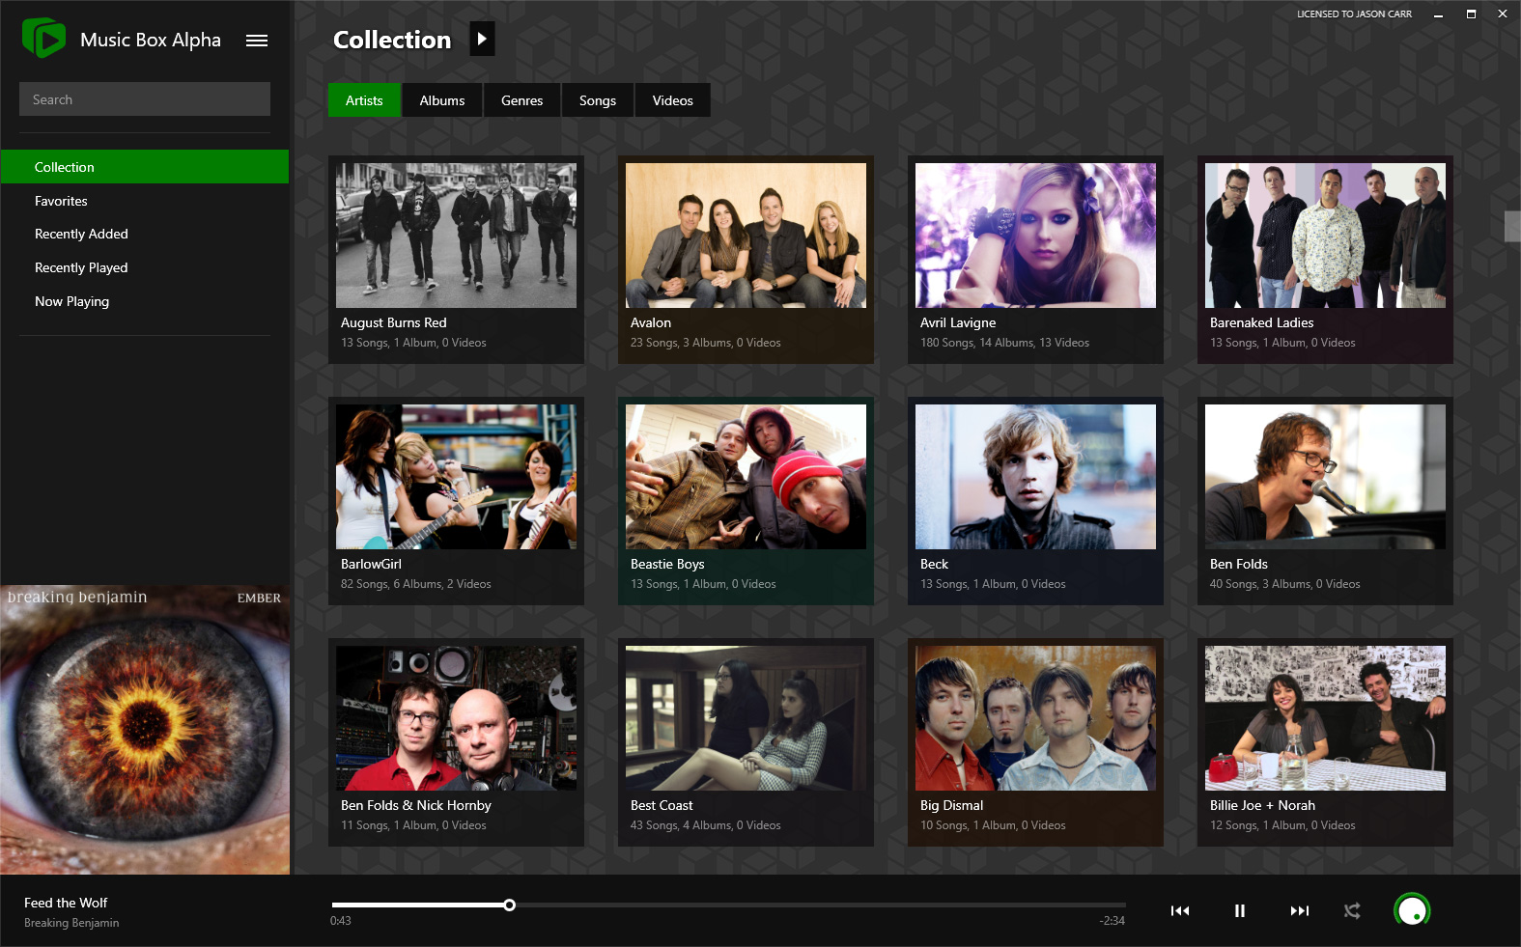1521x947 pixels.
Task: Click the LICENSED TO JASON CARR label
Action: point(1354,14)
